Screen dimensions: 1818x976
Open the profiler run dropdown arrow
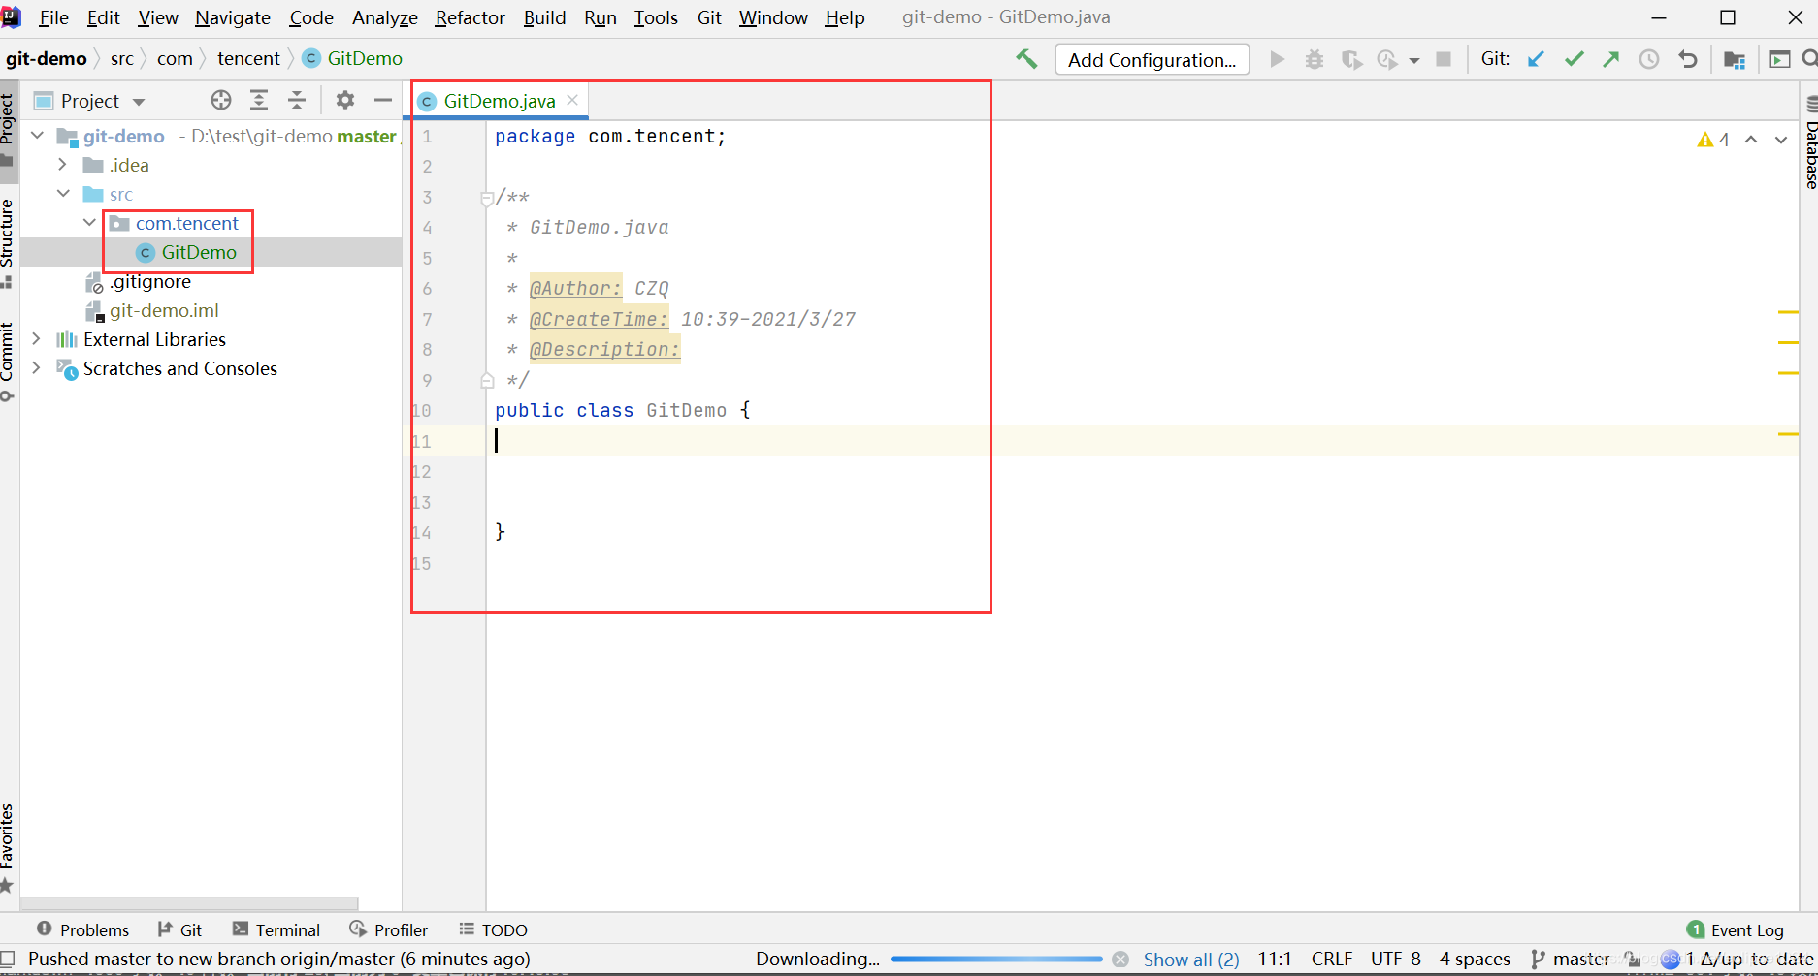pyautogui.click(x=1414, y=60)
